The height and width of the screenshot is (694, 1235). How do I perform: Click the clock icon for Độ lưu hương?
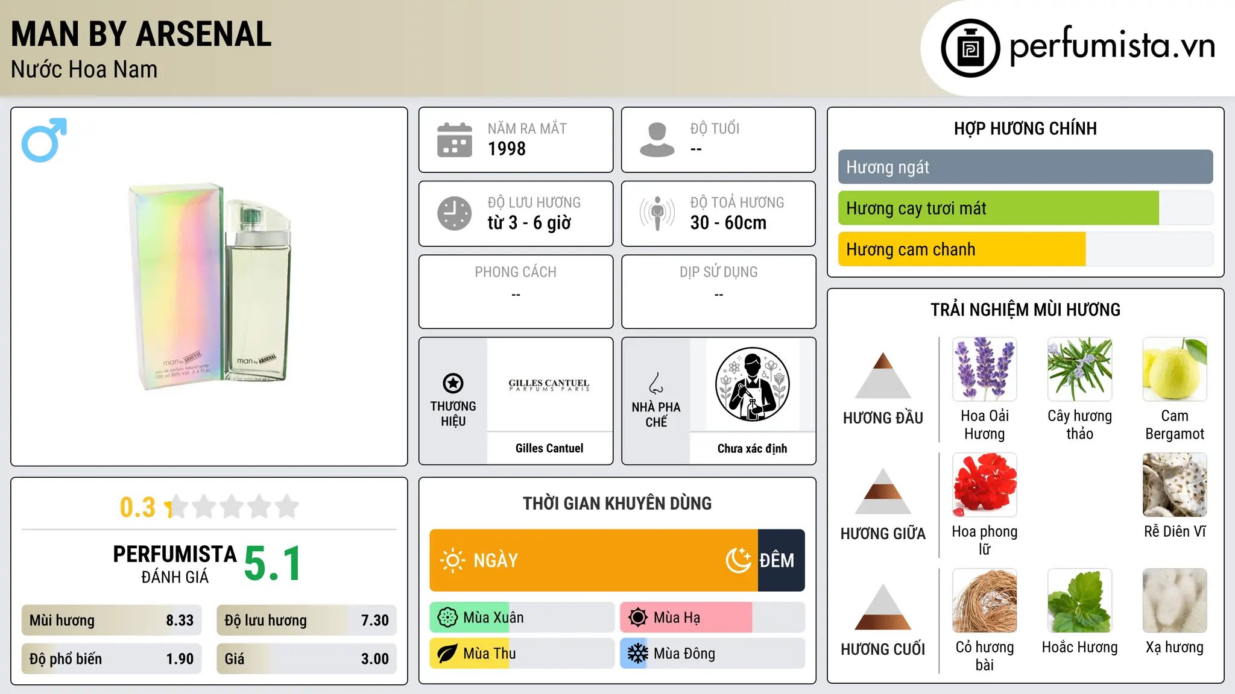coord(454,213)
